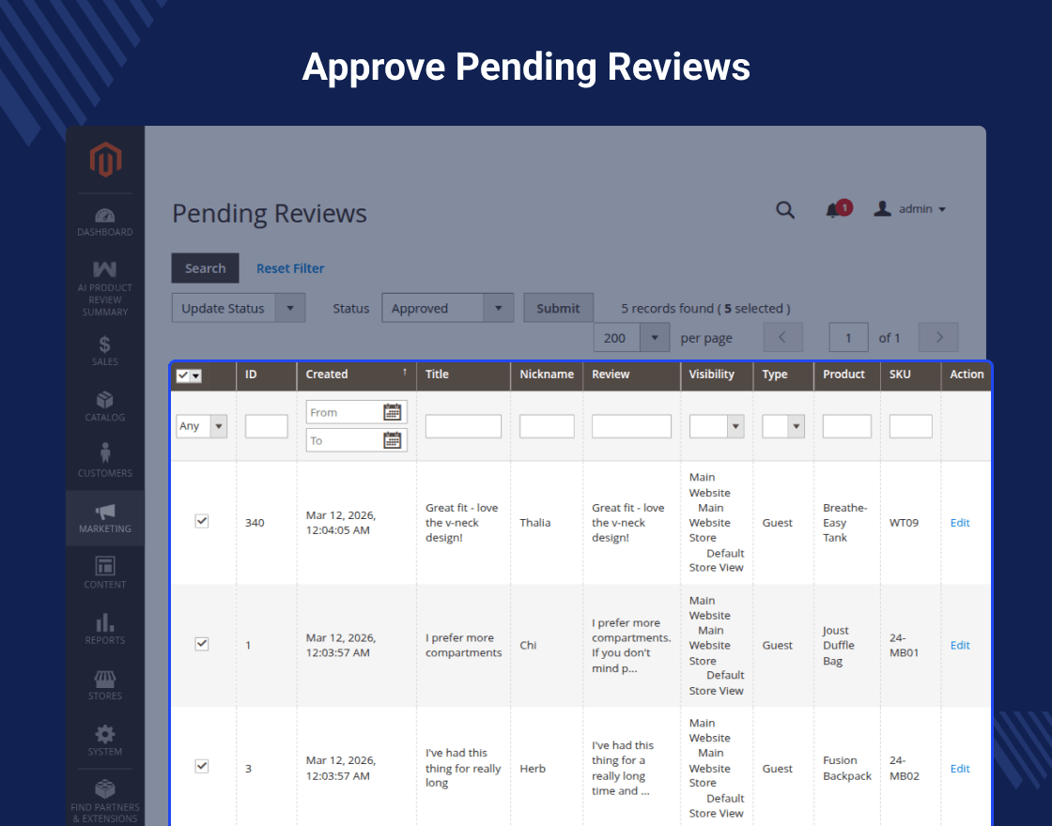Open the Catalog sidebar menu
Image resolution: width=1052 pixels, height=826 pixels.
click(105, 405)
